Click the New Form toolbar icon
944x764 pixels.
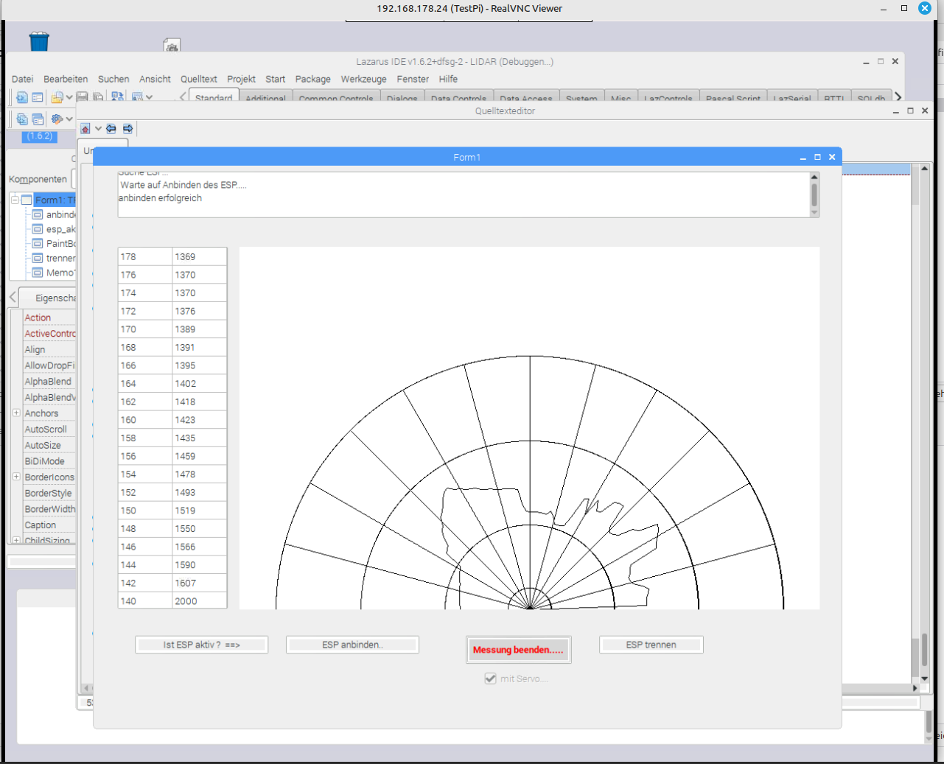(38, 97)
